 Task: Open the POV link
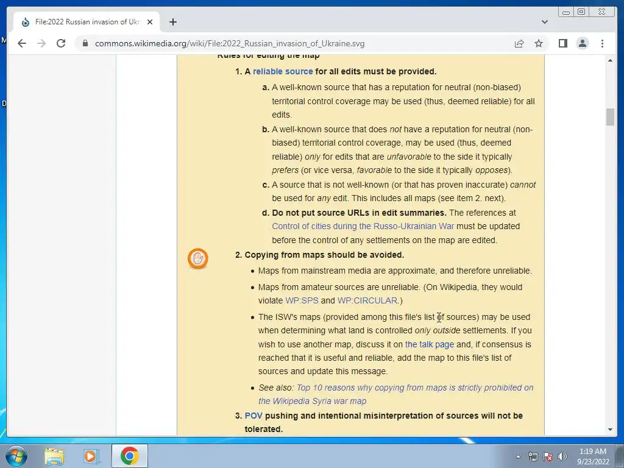253,416
